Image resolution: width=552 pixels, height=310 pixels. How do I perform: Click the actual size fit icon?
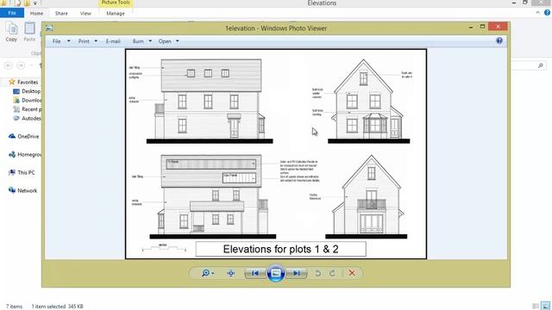tap(231, 273)
